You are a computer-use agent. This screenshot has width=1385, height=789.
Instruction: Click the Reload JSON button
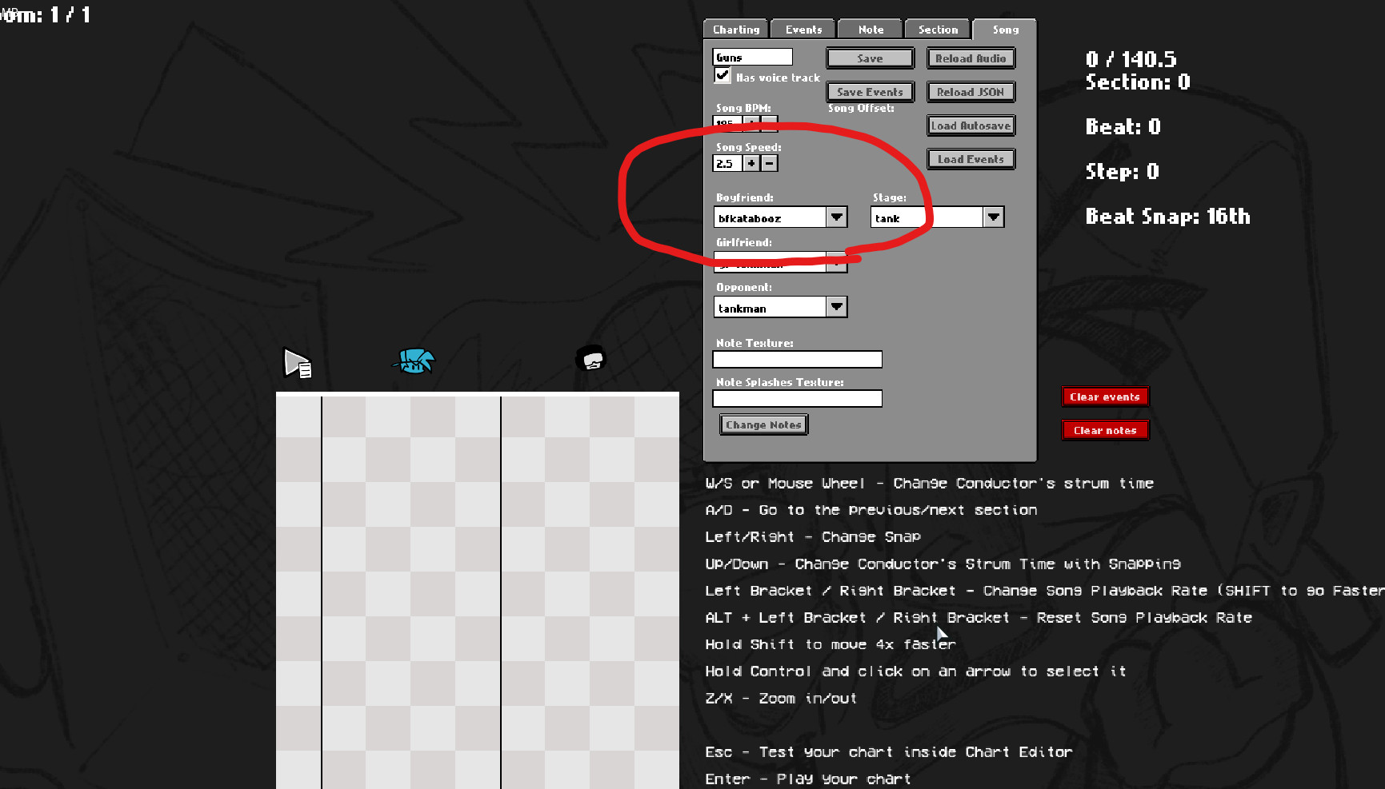[971, 92]
